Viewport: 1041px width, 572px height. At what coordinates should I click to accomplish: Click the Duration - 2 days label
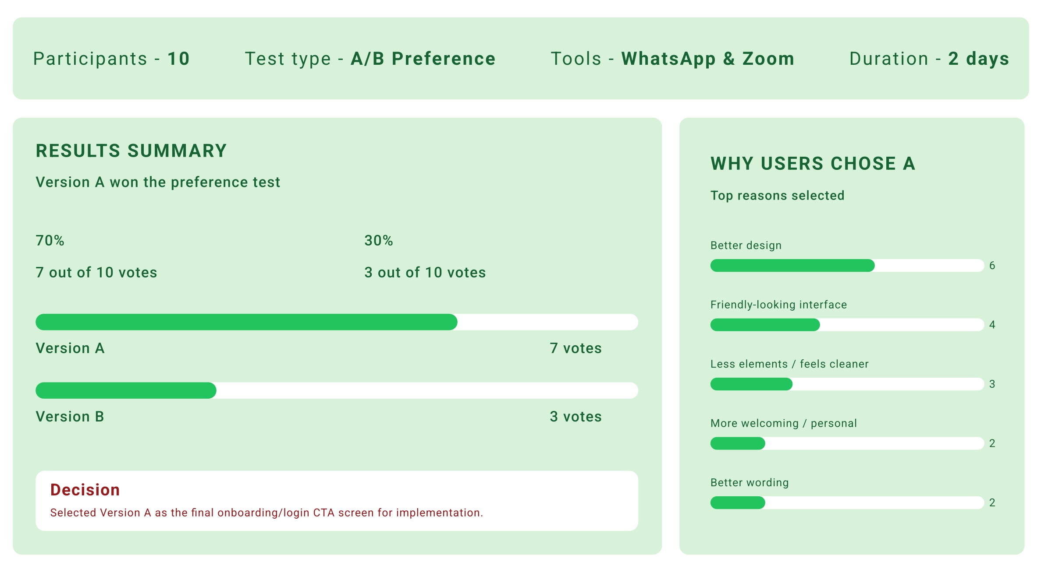point(929,59)
